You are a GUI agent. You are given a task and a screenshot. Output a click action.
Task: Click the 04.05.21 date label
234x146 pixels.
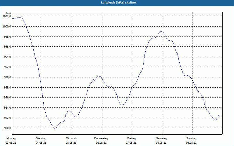(41, 143)
